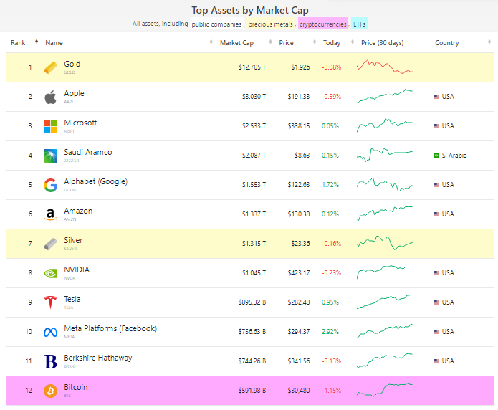Click the Microsoft logo icon

[50, 126]
